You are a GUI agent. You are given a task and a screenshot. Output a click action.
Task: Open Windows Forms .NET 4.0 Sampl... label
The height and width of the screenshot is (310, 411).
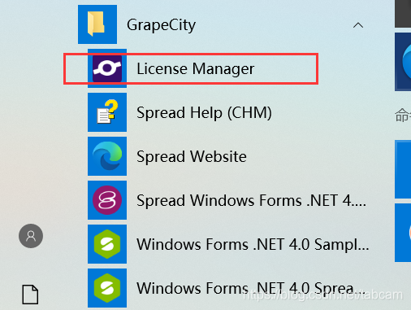point(253,245)
